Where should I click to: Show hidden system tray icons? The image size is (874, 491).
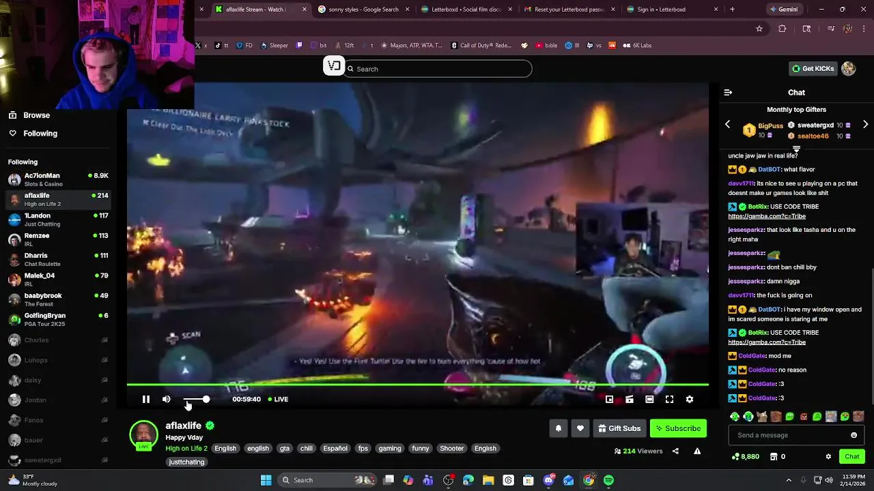point(789,480)
